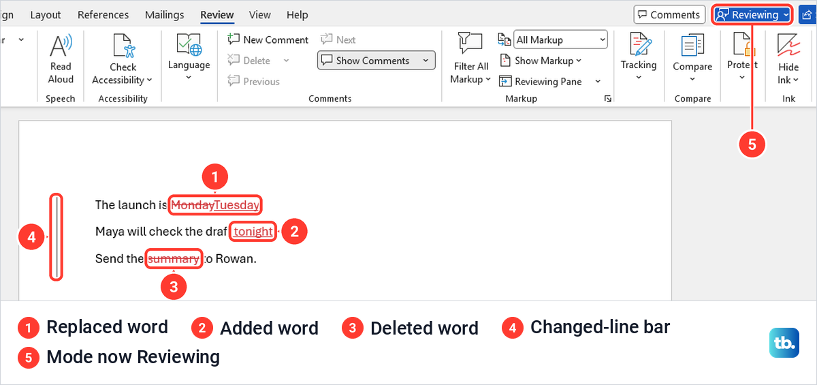This screenshot has width=817, height=385.
Task: Add a New Comment
Action: [x=268, y=40]
